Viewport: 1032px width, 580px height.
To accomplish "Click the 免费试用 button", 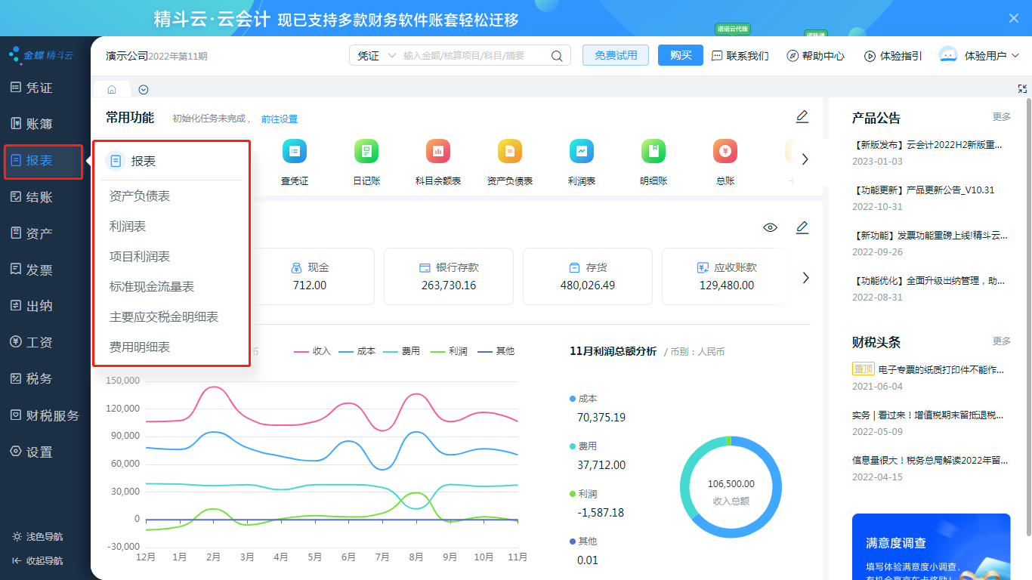I will click(x=615, y=55).
